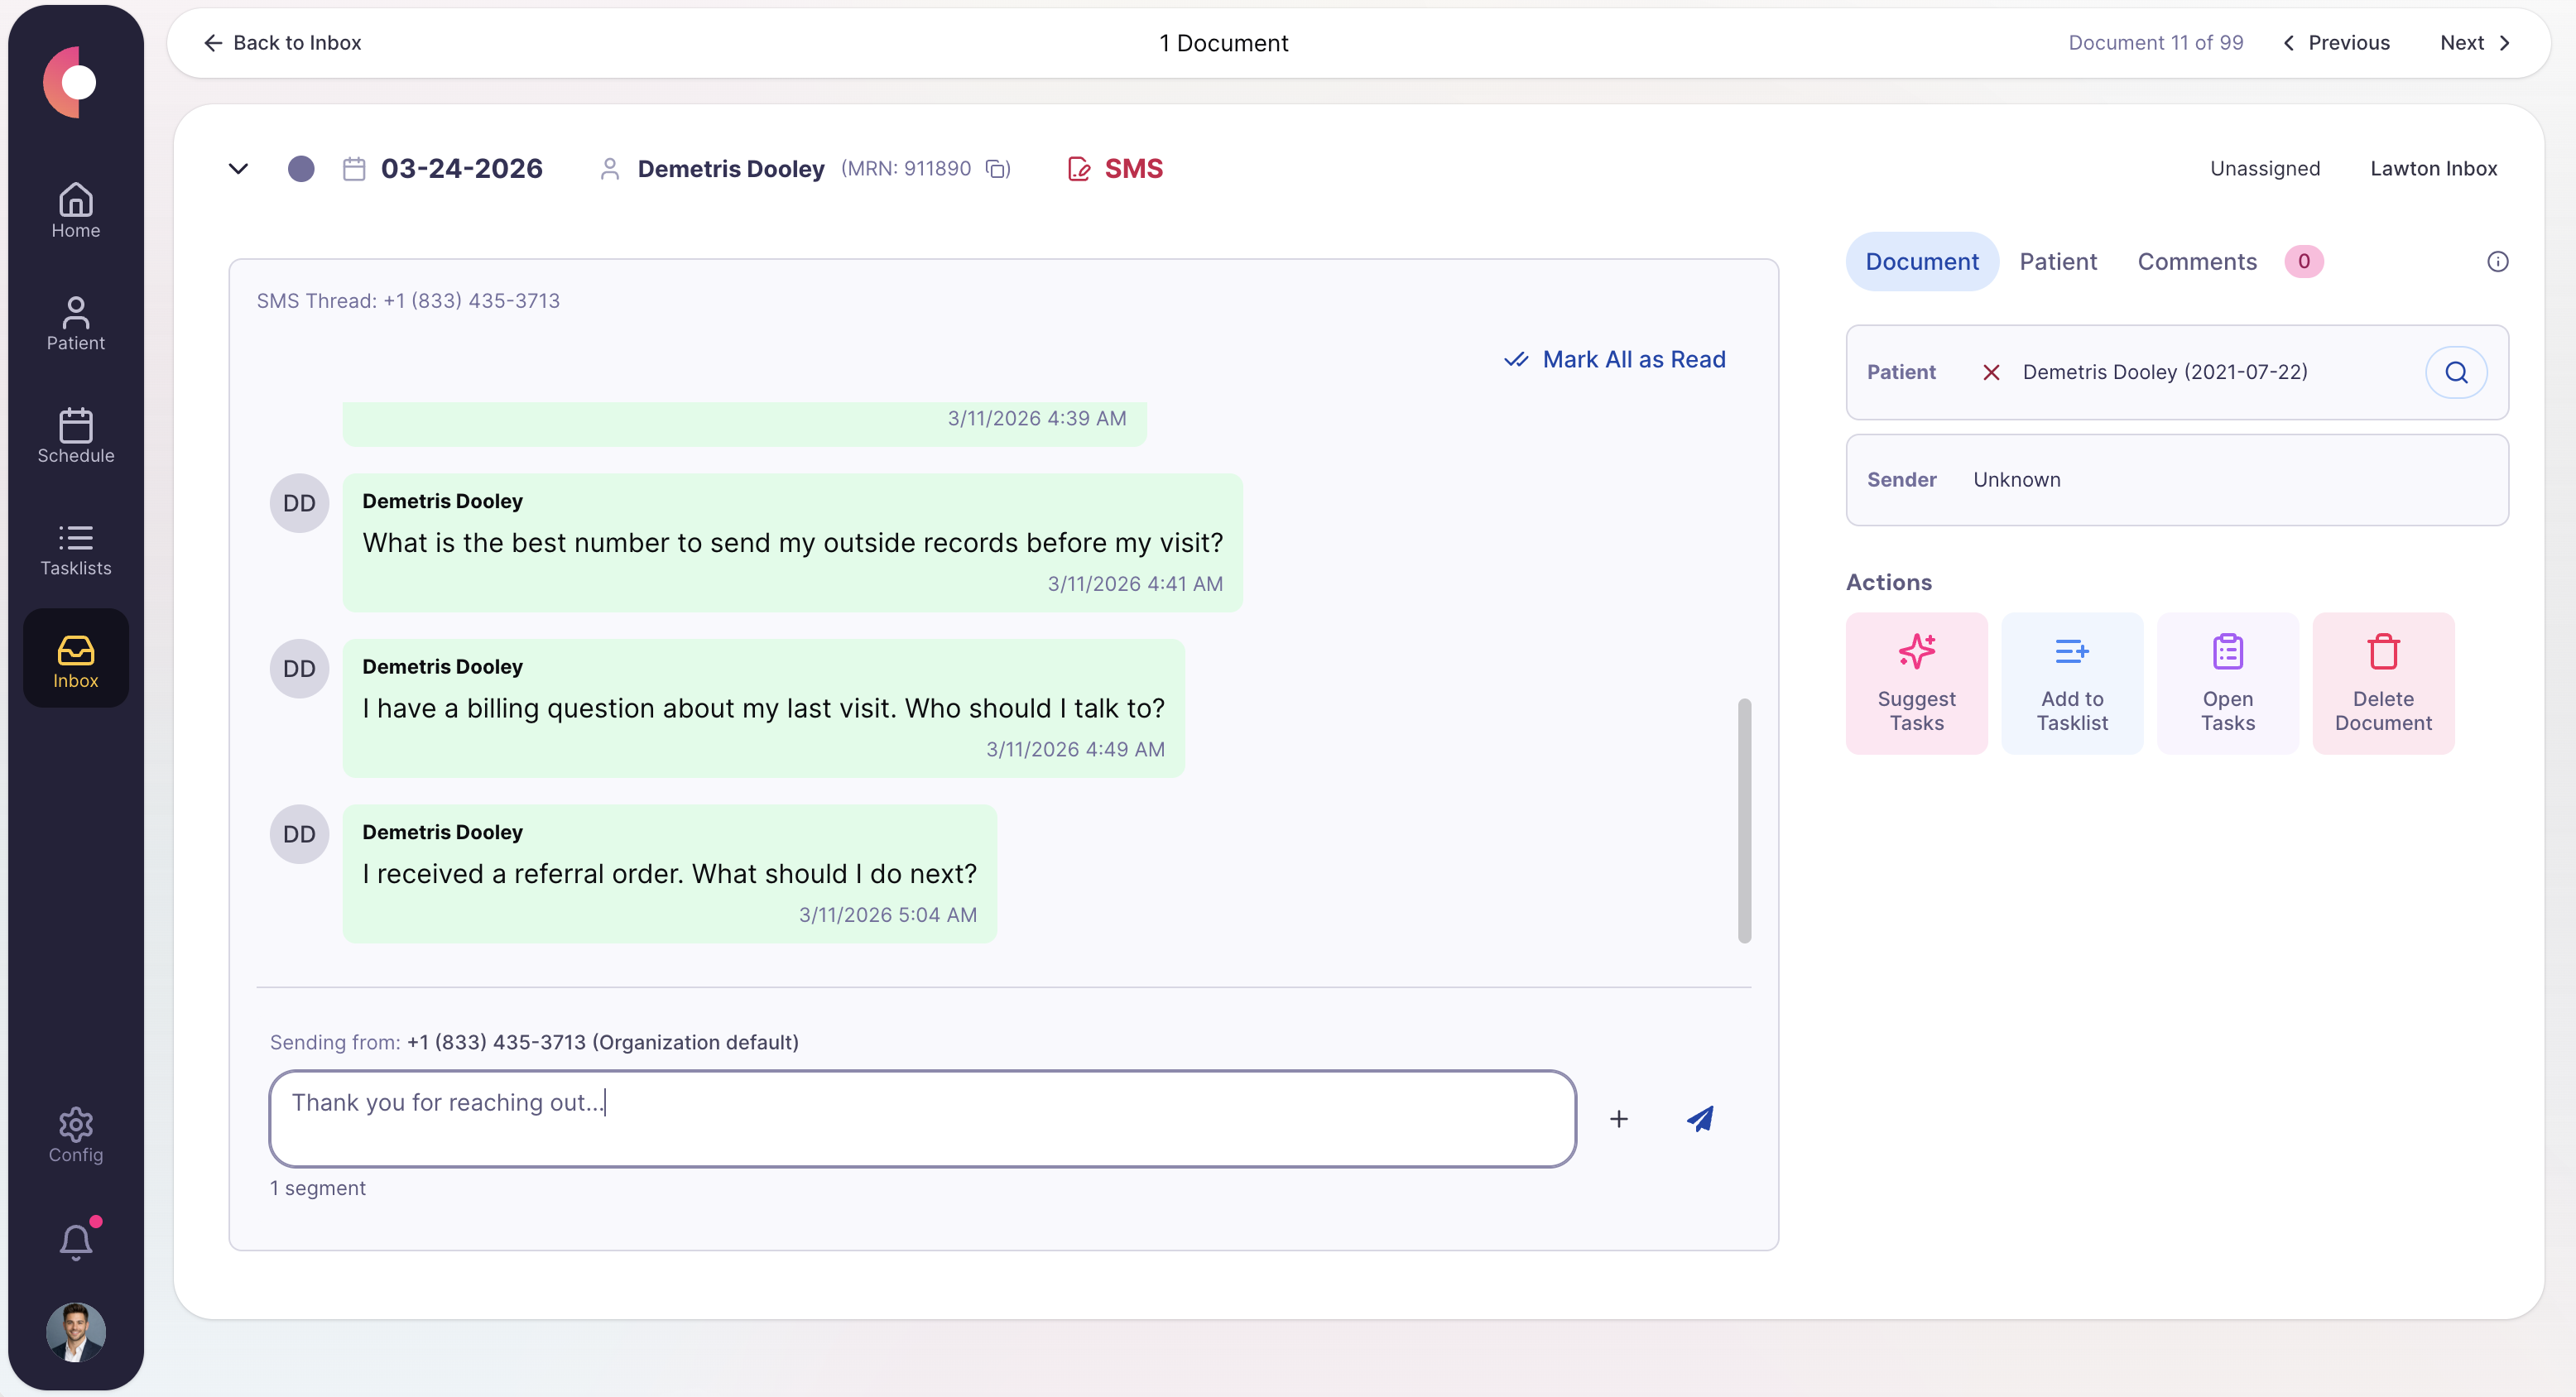
Task: Switch to the Comments tab
Action: click(x=2196, y=262)
